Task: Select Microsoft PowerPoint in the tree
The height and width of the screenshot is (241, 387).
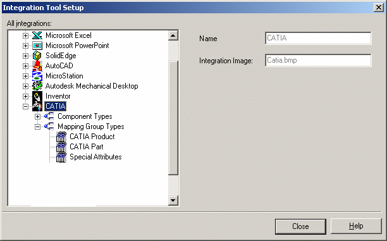Action: tap(77, 46)
